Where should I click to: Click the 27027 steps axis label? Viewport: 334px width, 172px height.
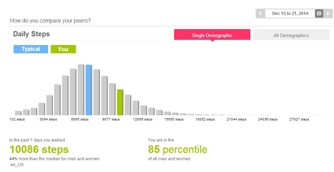(299, 119)
